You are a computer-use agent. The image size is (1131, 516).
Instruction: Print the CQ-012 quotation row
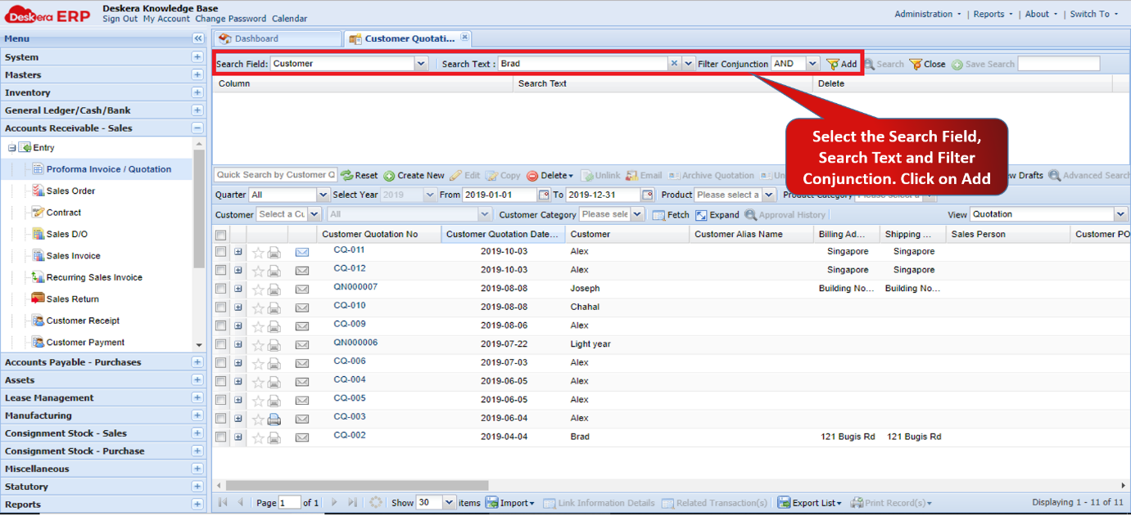tap(274, 271)
